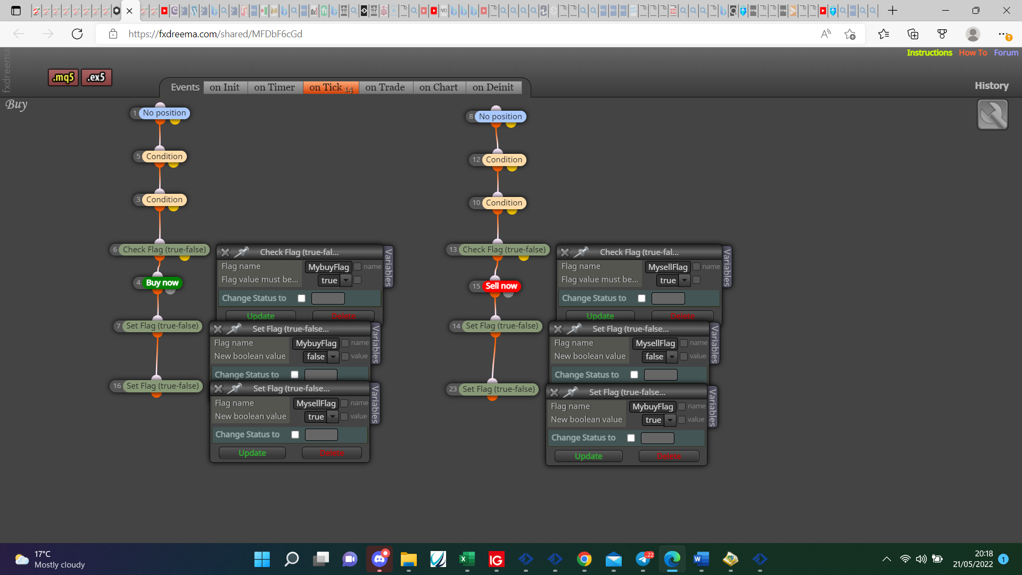Download the .mq5 source file
The image size is (1022, 575).
[x=63, y=77]
